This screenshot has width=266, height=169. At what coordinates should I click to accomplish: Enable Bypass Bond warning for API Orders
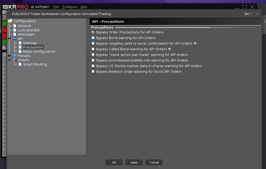pos(93,38)
